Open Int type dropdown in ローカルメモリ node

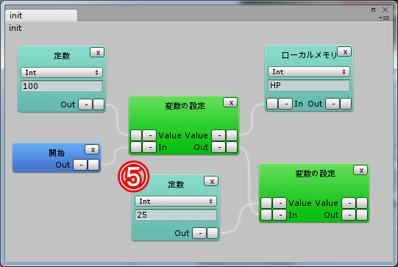pyautogui.click(x=309, y=72)
